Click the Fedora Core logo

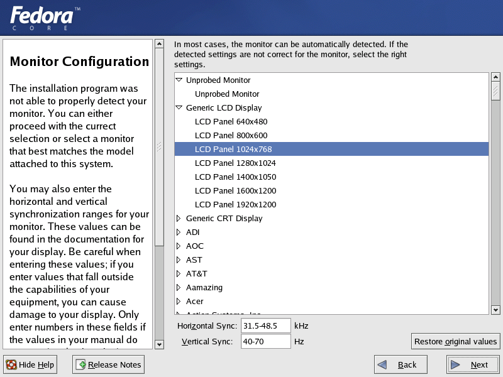point(45,18)
